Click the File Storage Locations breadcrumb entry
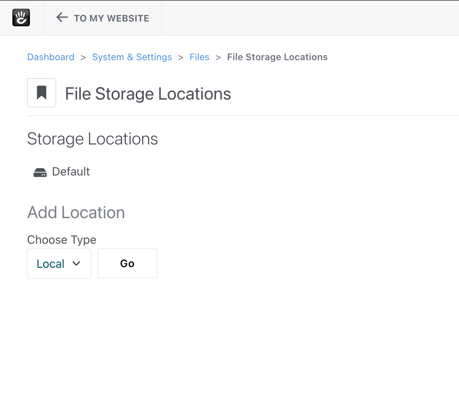Screen dimensions: 459x413 point(277,57)
